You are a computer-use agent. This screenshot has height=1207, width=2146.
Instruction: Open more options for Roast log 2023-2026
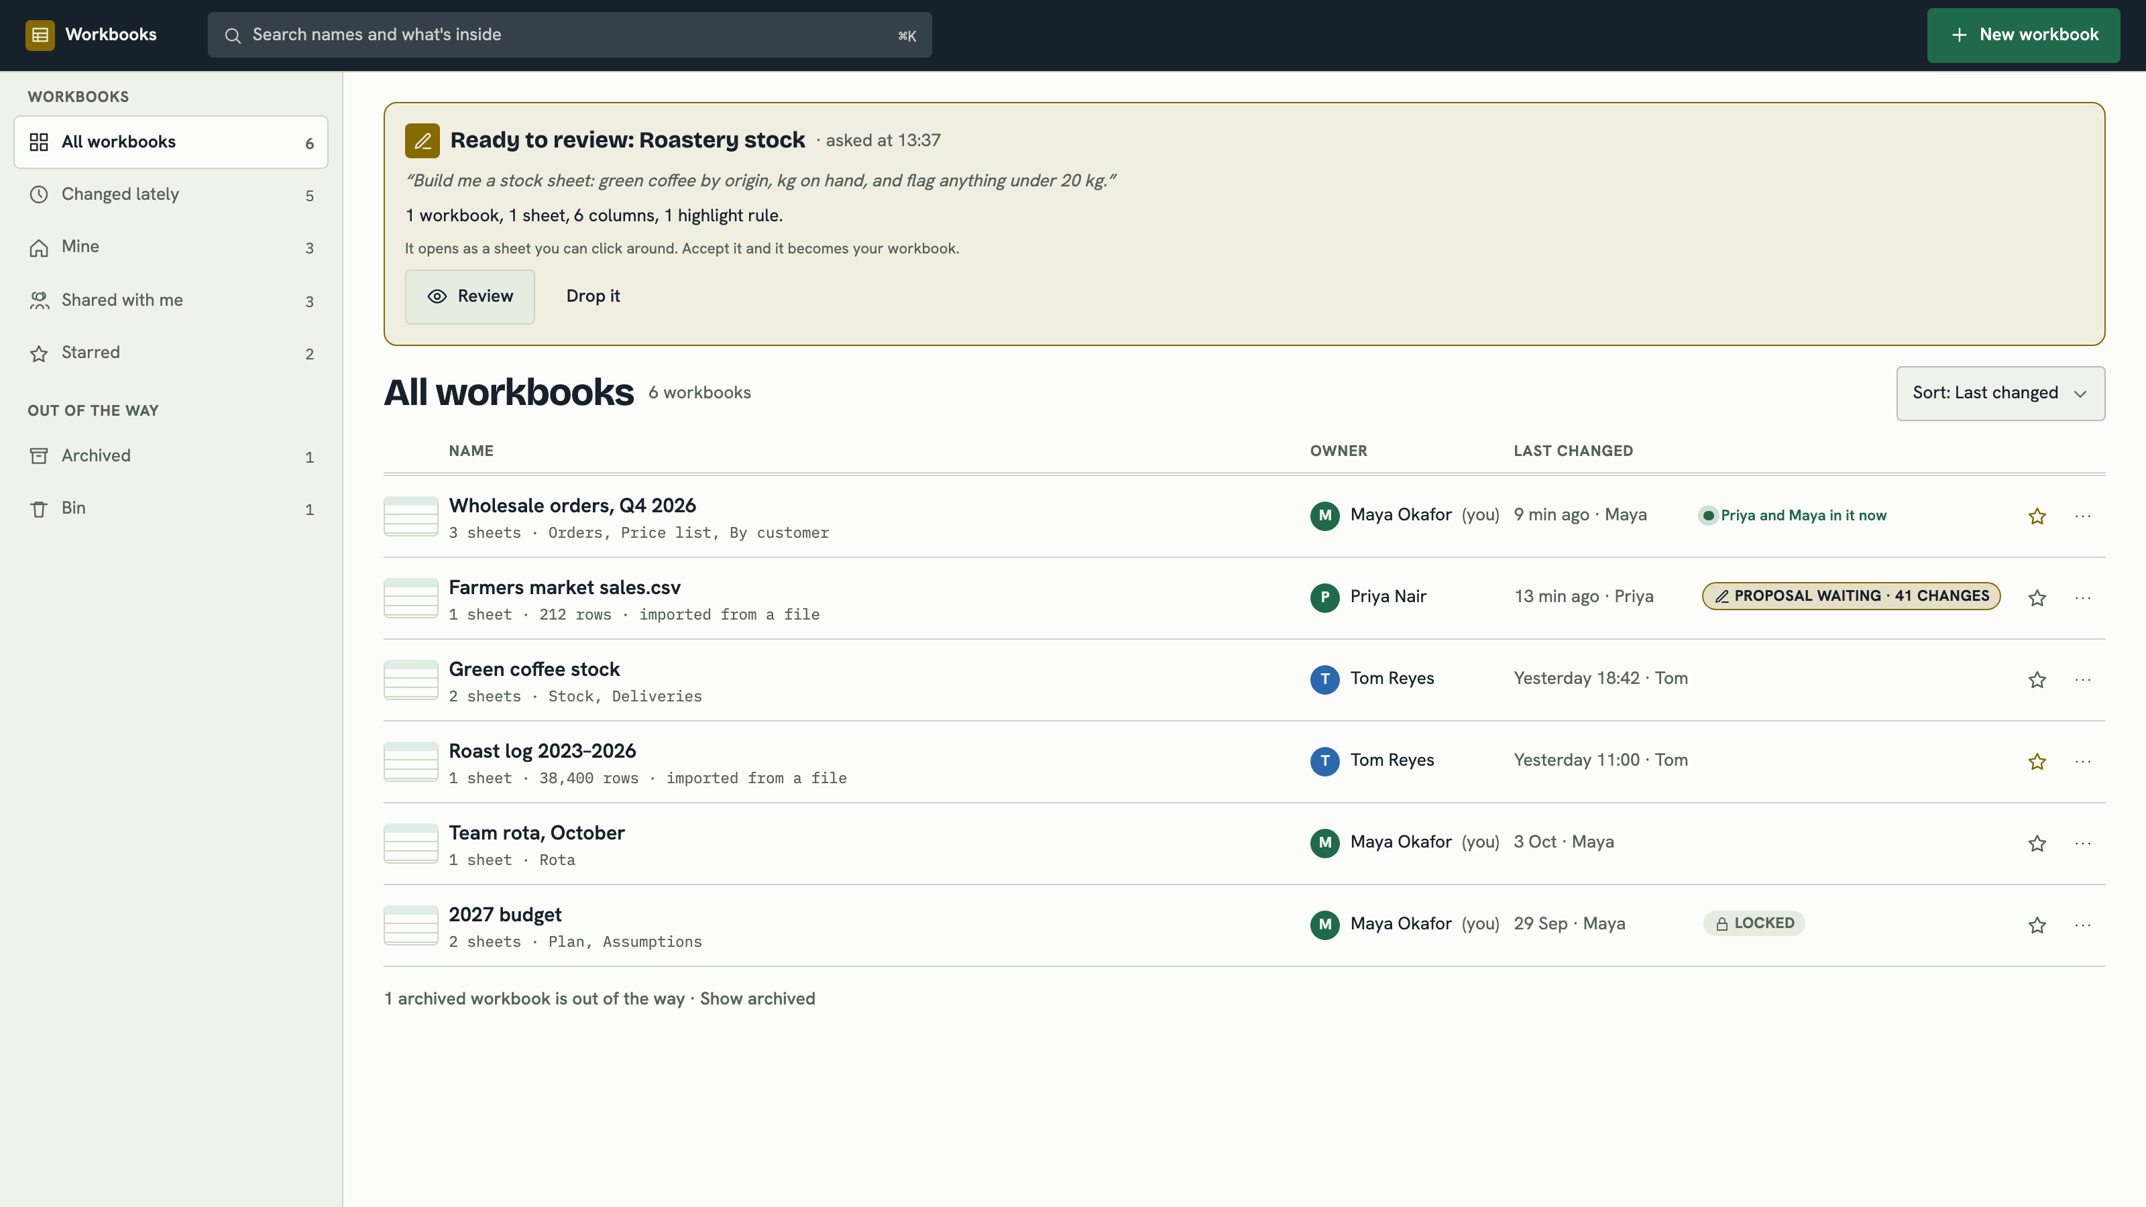[x=2083, y=761]
